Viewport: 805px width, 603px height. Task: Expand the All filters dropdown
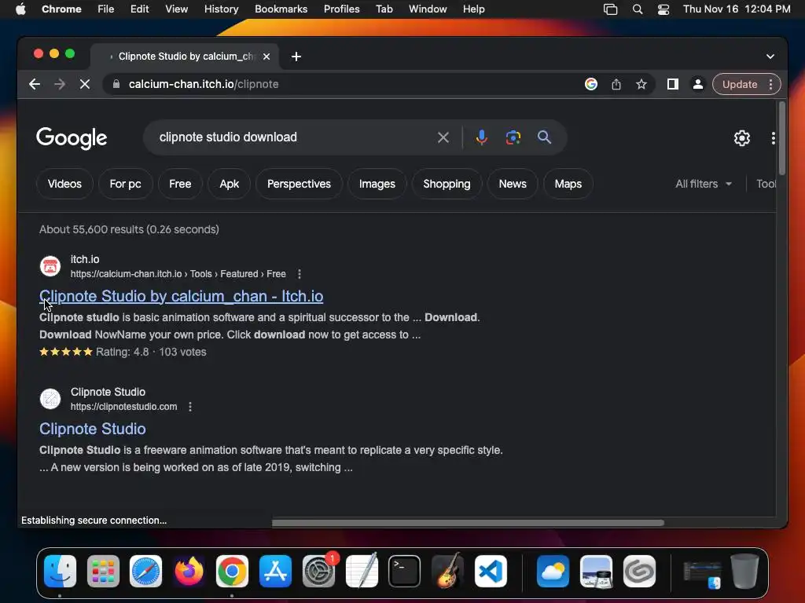(x=704, y=184)
